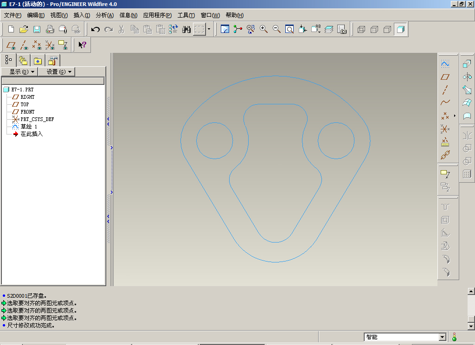
Task: Switch to no hidden display mode
Action: pos(387,29)
